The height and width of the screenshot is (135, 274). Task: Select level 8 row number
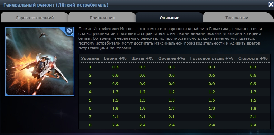click(x=90, y=125)
